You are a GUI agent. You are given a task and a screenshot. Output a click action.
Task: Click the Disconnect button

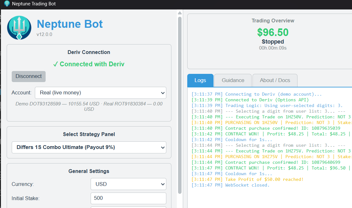pos(29,76)
